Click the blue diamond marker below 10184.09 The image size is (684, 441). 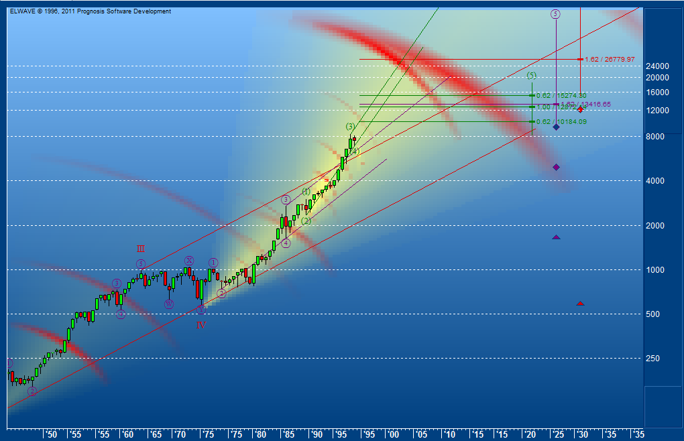pyautogui.click(x=556, y=127)
